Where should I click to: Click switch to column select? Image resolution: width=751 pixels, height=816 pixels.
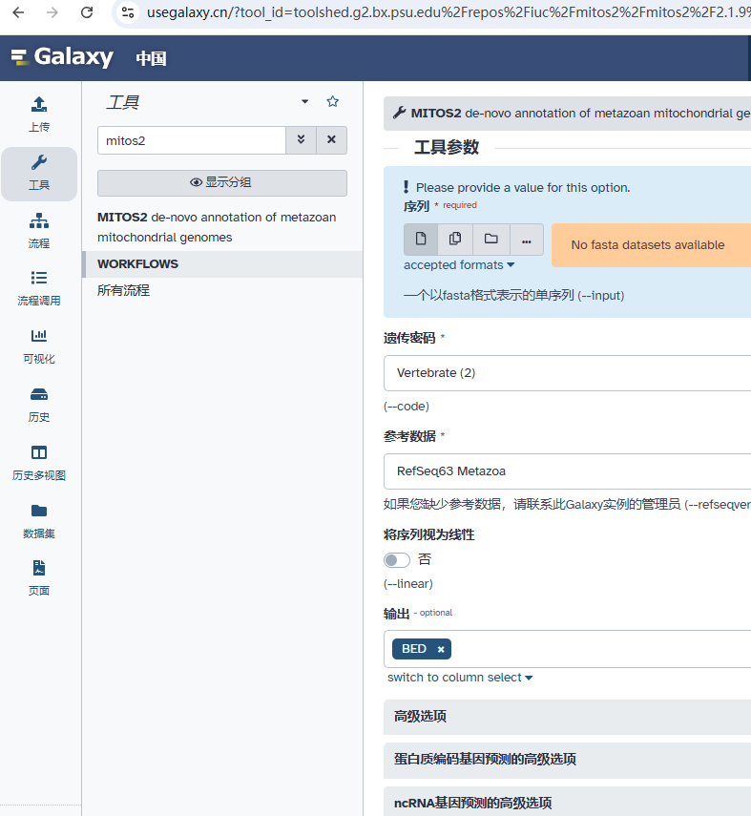(460, 677)
